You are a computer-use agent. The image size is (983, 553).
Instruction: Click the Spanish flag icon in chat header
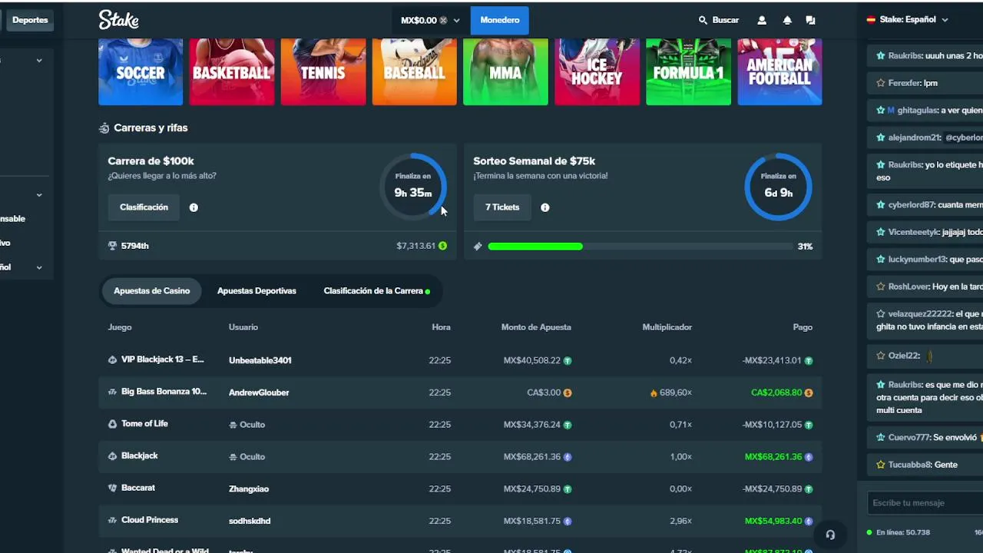[x=871, y=20]
